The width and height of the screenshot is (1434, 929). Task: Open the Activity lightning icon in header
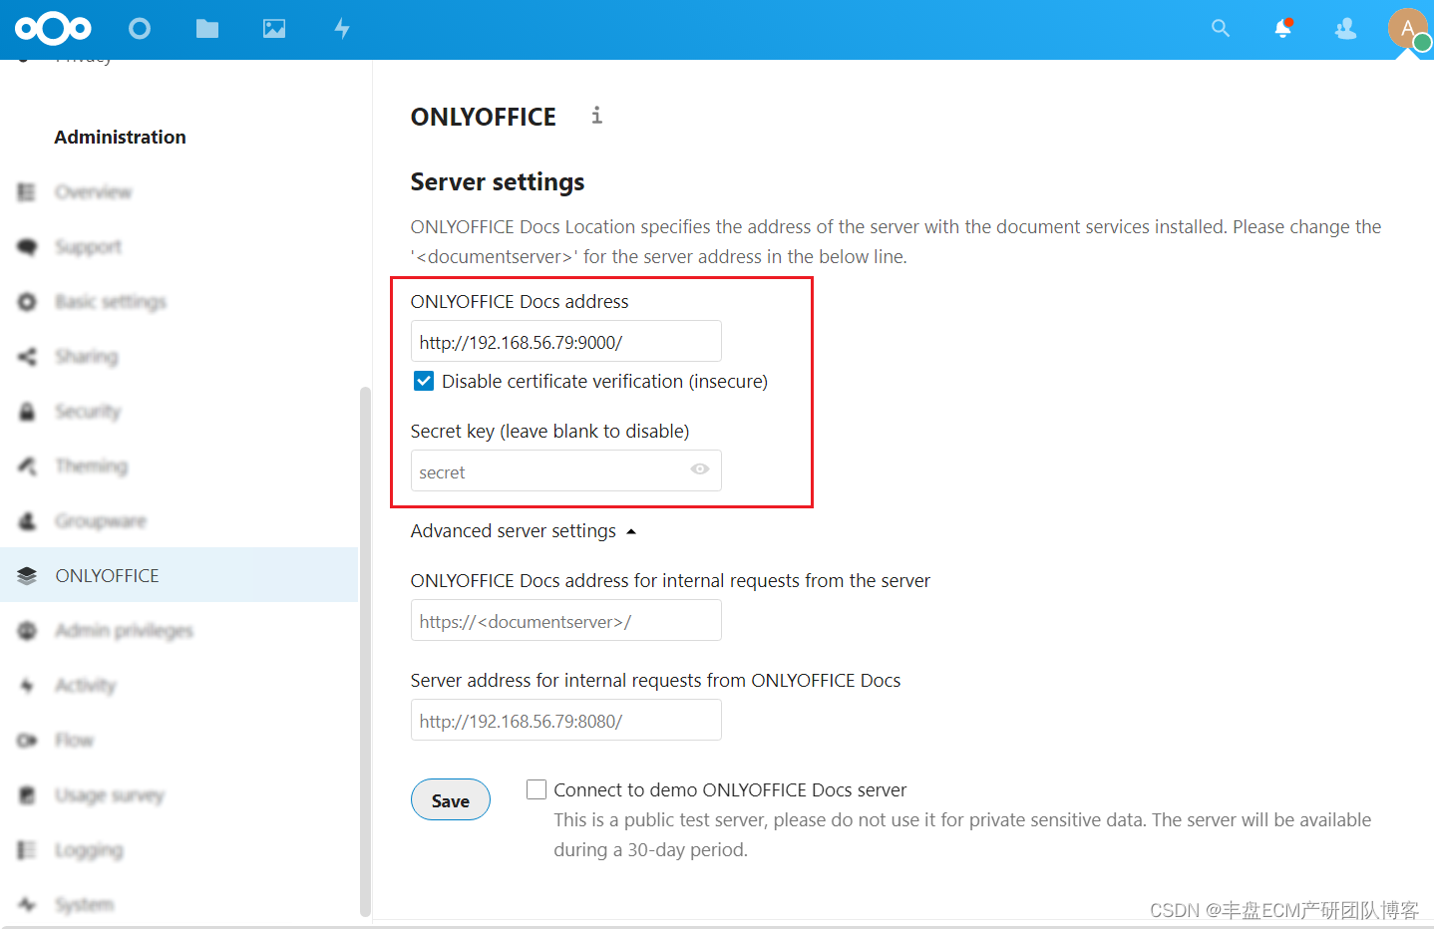(342, 28)
